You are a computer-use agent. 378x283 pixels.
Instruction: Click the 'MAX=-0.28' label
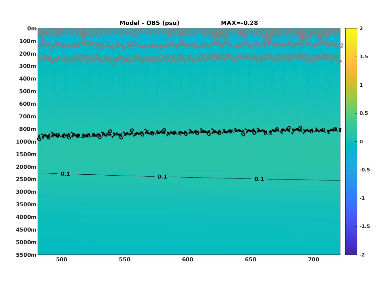coord(239,23)
